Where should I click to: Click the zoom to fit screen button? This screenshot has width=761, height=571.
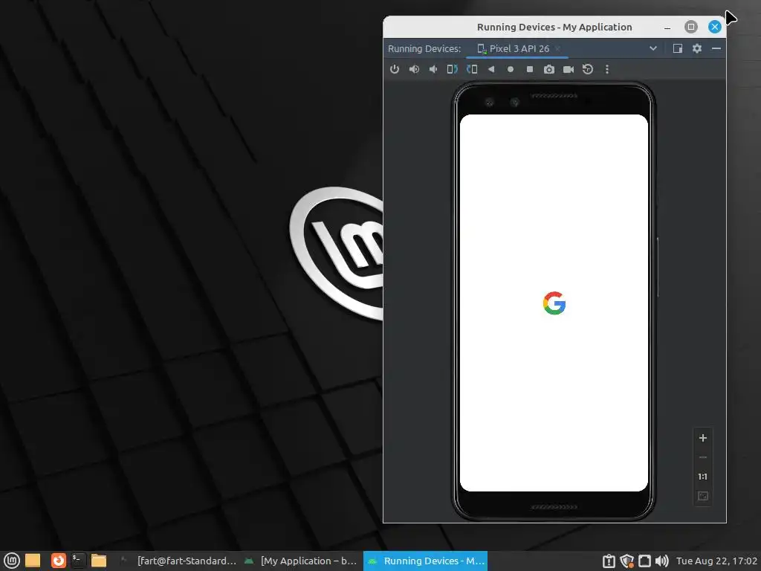point(703,496)
